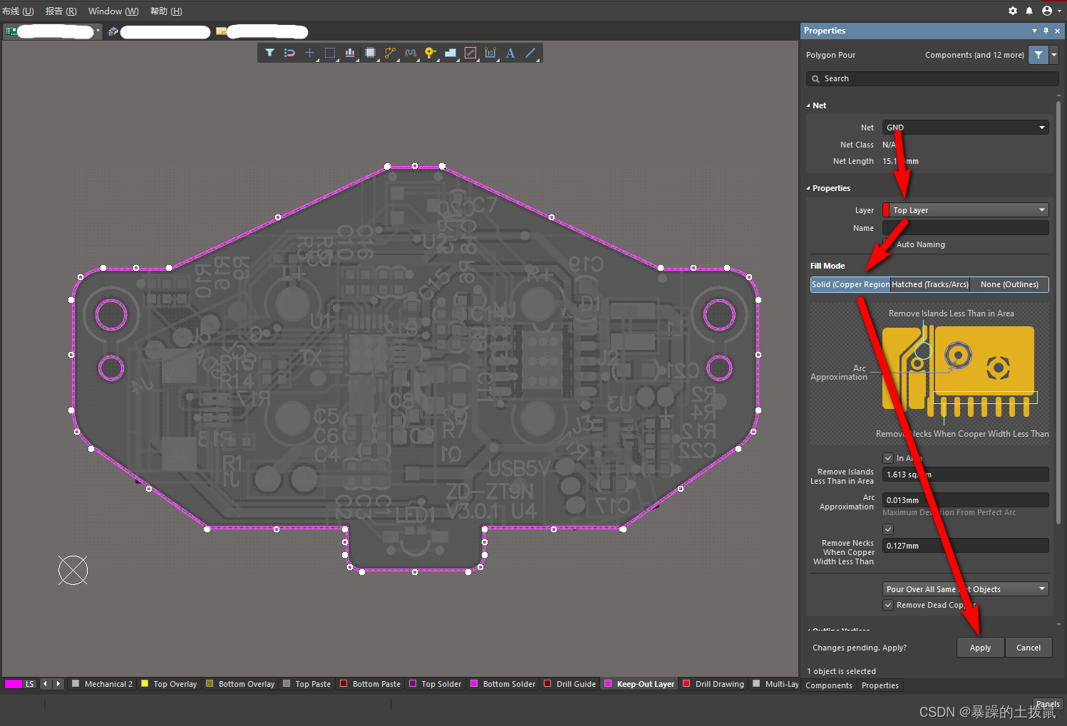Screen dimensions: 1067x726
Task: Click the place dimension tool icon
Action: 490,53
